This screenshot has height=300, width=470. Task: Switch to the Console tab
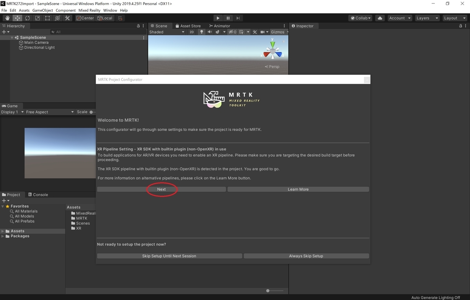38,195
